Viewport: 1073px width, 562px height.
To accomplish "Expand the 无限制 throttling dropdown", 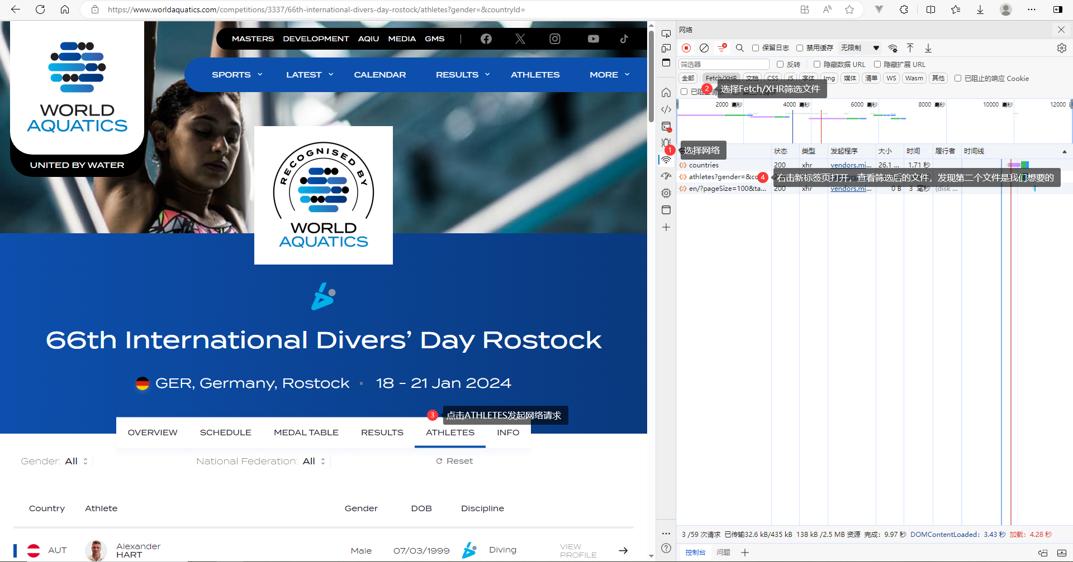I will click(x=860, y=48).
